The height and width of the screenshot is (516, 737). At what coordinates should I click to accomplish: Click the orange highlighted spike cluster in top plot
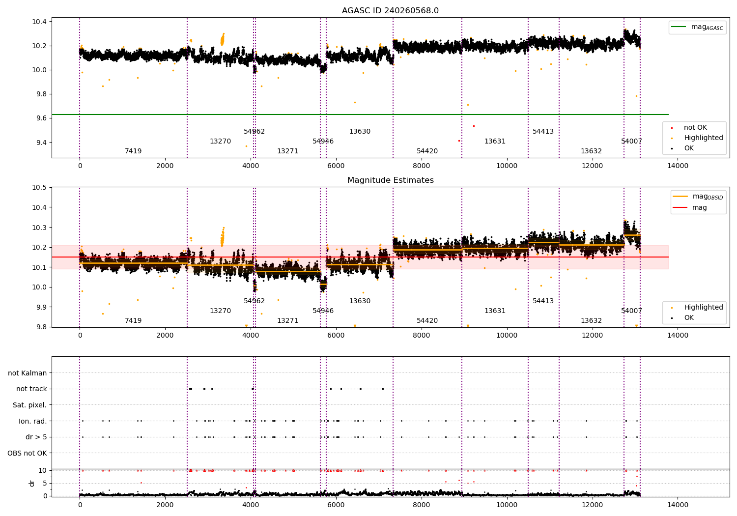(x=222, y=39)
